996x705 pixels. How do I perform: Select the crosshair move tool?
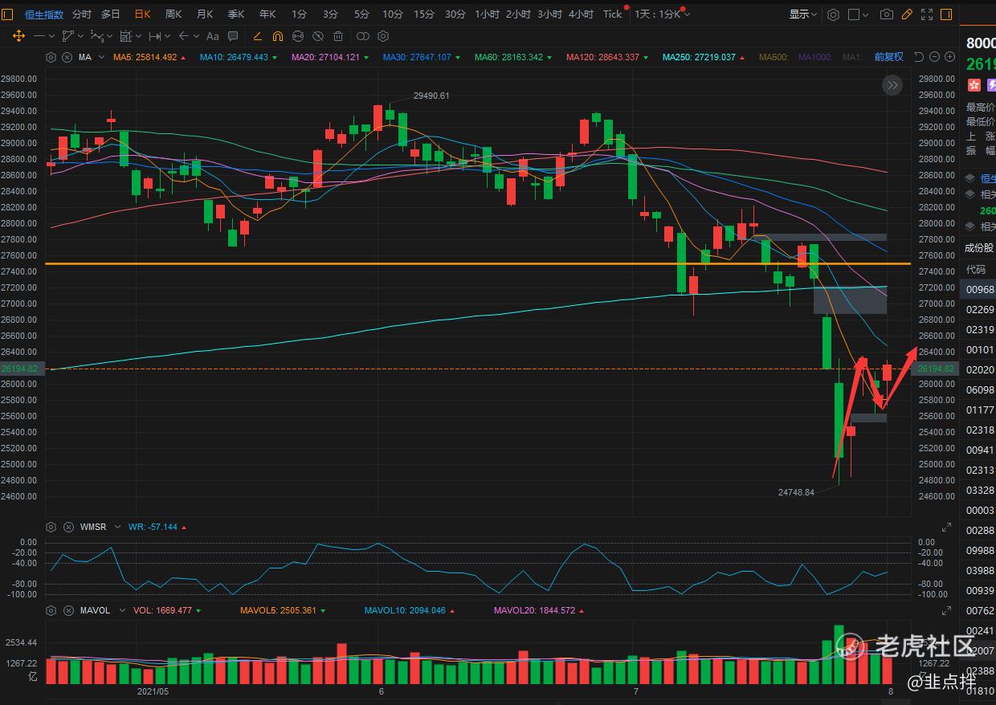18,36
